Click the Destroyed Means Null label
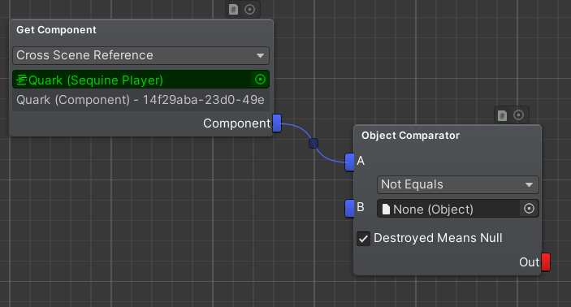The height and width of the screenshot is (307, 571). 438,238
